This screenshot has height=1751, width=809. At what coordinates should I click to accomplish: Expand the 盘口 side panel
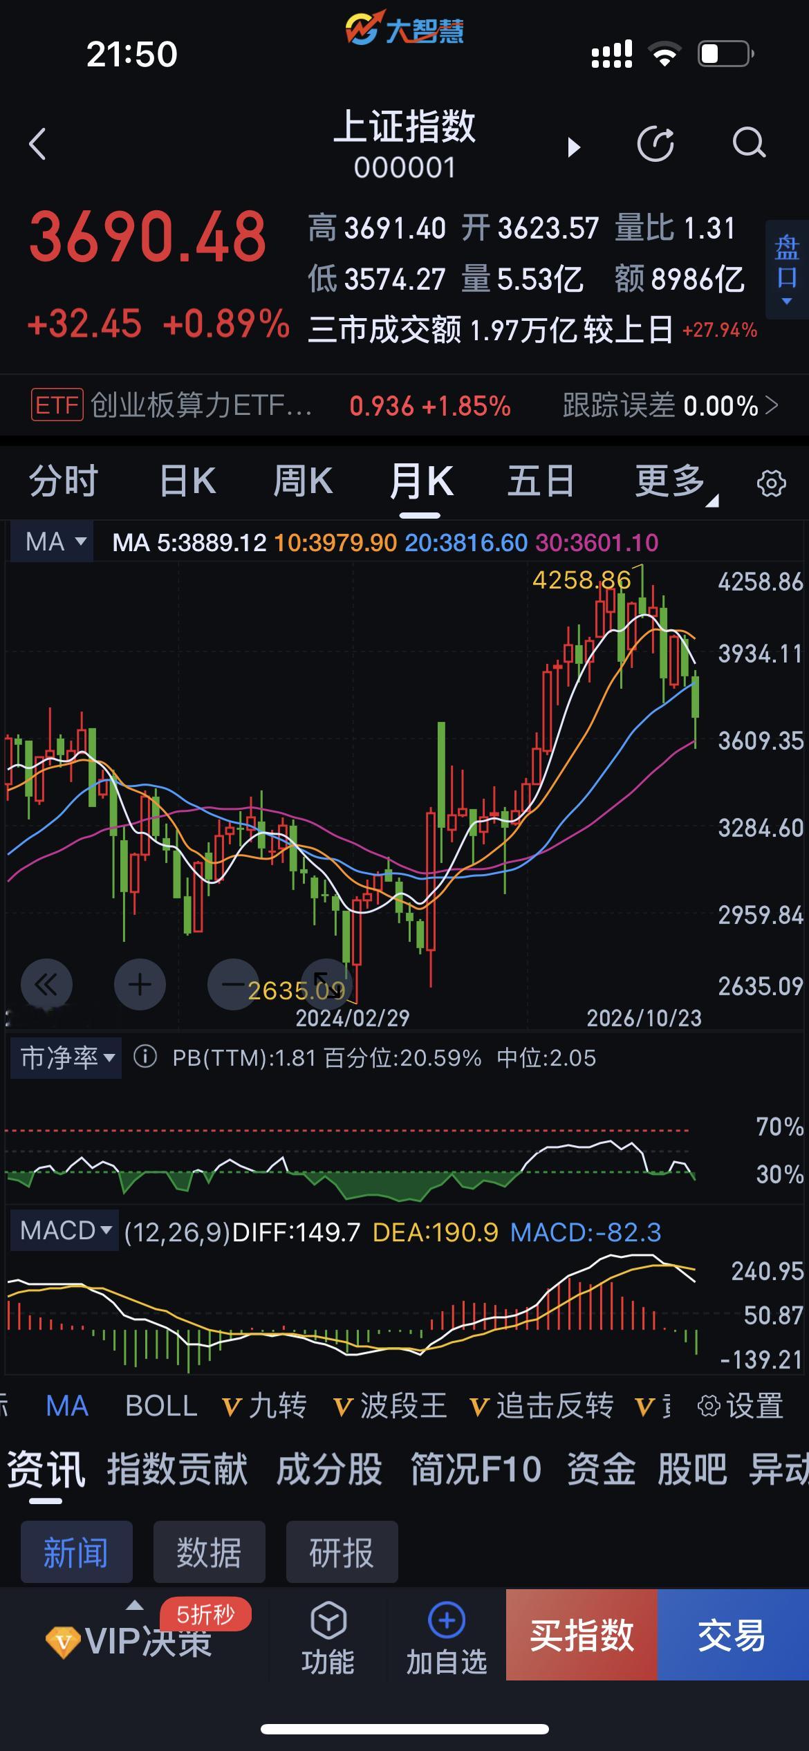coord(787,270)
